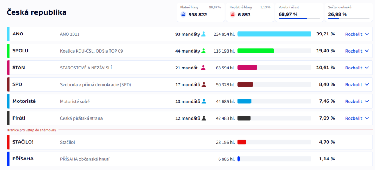Click the pink person icon in STAN row
This screenshot has width=375, height=170.
click(x=204, y=68)
